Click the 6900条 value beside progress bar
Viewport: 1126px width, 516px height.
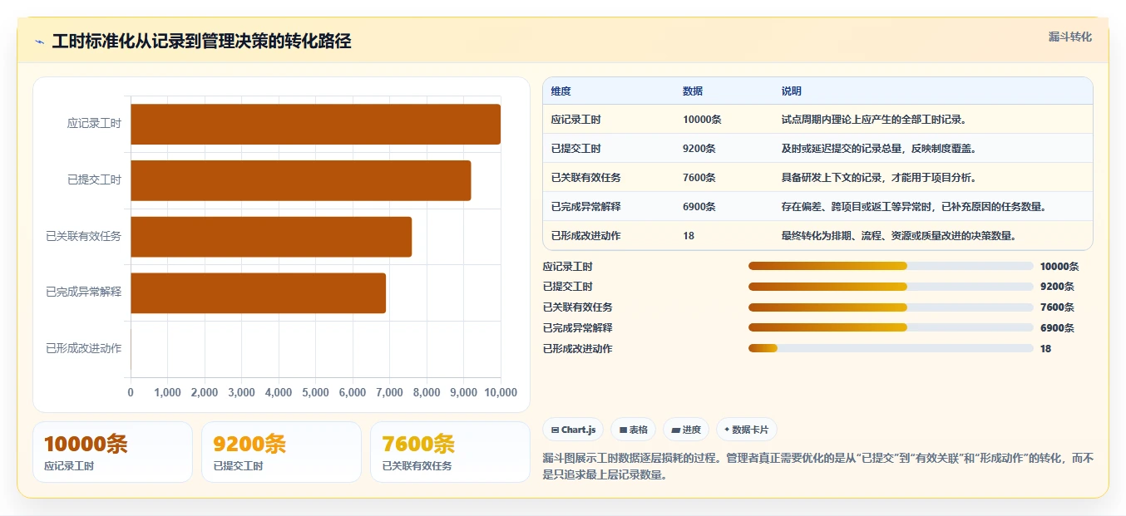click(1057, 328)
